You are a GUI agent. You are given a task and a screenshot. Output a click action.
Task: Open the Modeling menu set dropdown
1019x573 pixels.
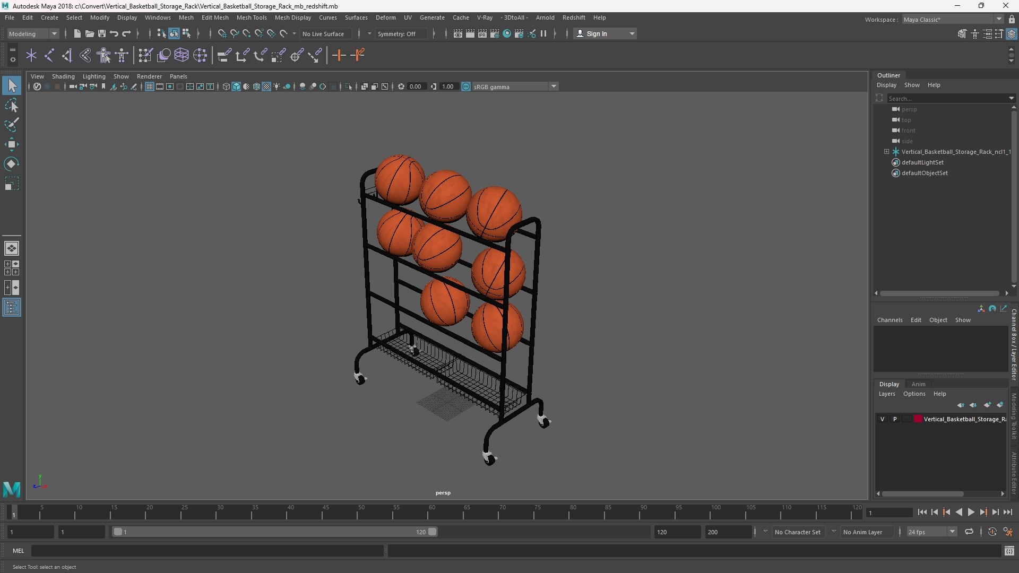(33, 33)
